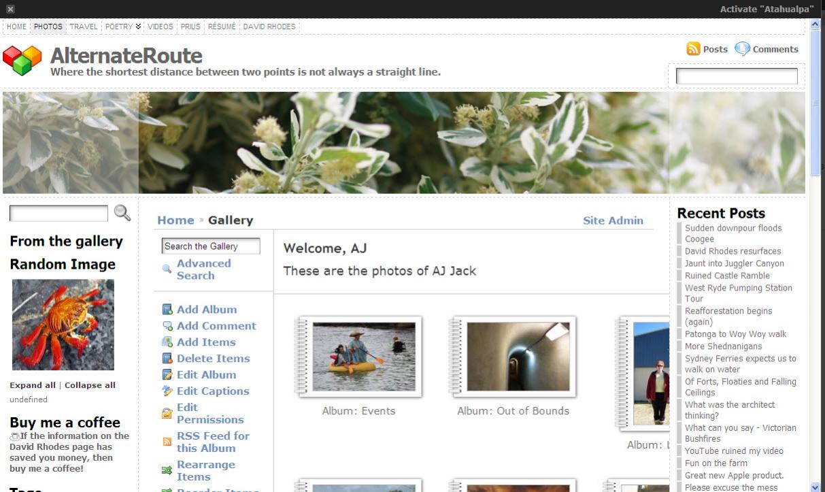Click the Advanced Search link

(204, 269)
